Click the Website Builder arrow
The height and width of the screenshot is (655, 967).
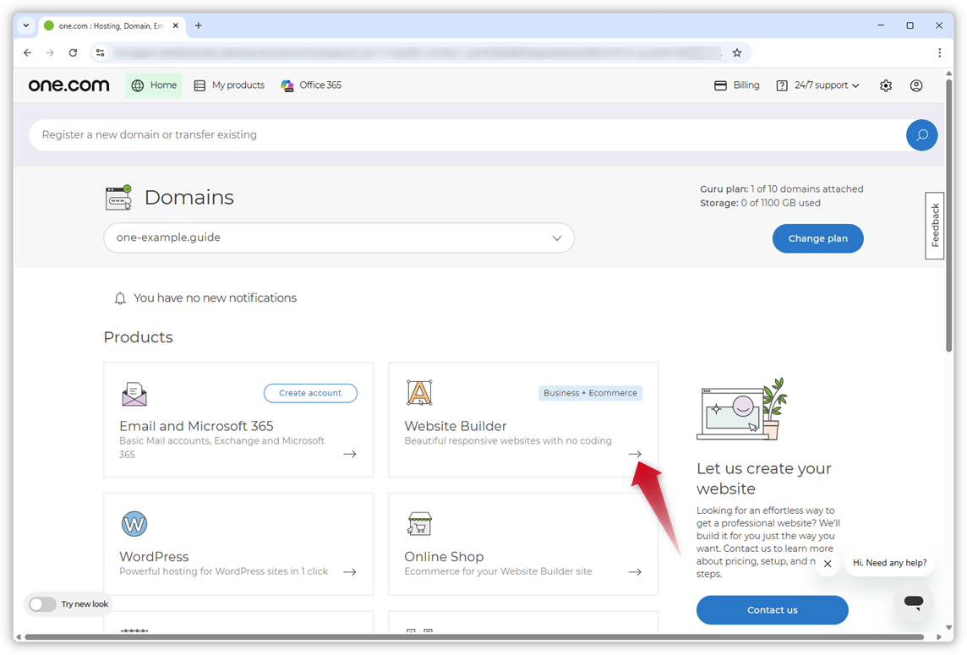[635, 453]
